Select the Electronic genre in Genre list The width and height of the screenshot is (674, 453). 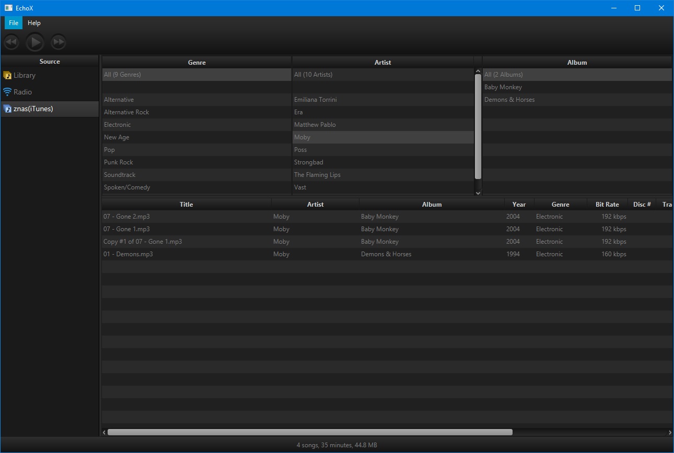196,125
